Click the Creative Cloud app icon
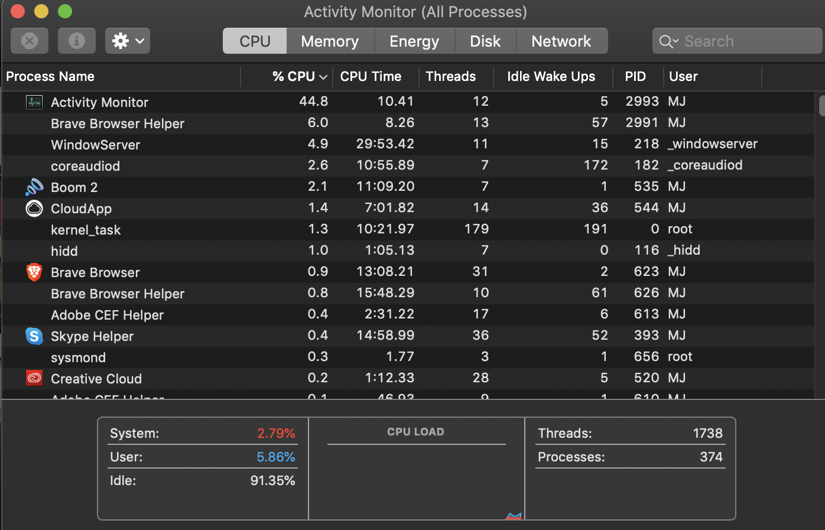Viewport: 825px width, 530px height. [34, 378]
